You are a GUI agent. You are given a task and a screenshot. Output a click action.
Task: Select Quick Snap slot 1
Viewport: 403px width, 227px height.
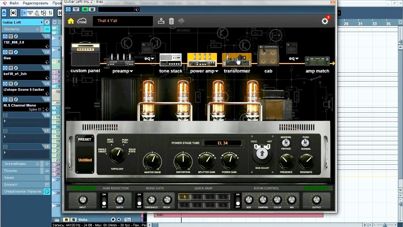185,197
